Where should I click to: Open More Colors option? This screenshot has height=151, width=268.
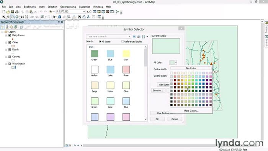(191, 111)
